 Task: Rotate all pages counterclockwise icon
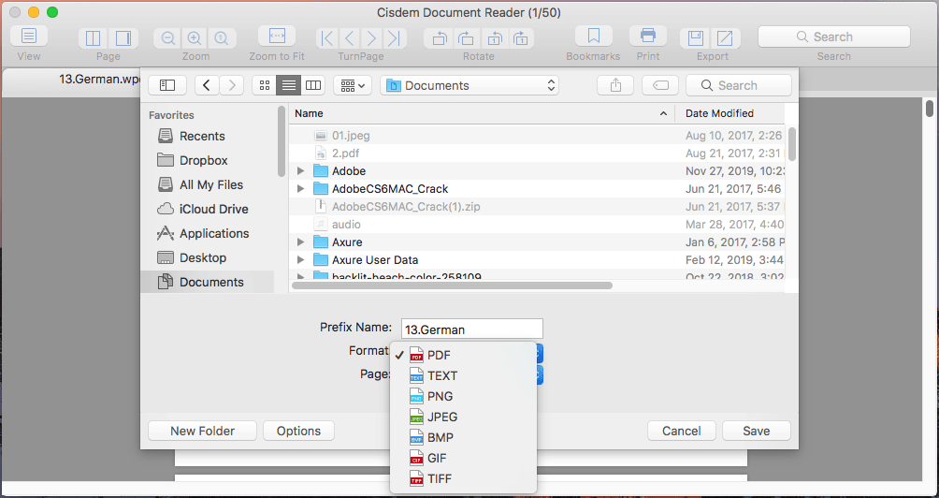pyautogui.click(x=439, y=38)
